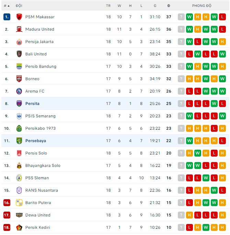Click Barito Putera's rank 16 red badge
The width and height of the screenshot is (230, 235).
[7, 203]
